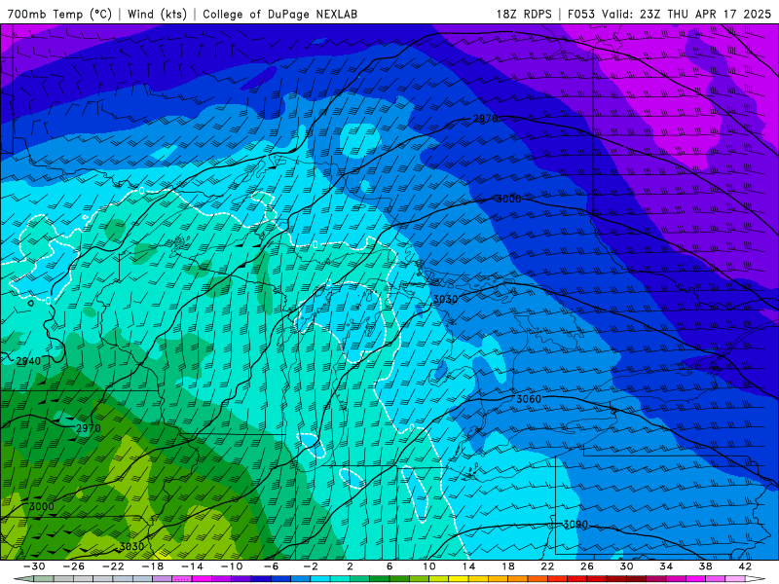The height and width of the screenshot is (584, 779).
Task: Click the 3030 contour label over yellow-green shading
Action: [x=131, y=546]
